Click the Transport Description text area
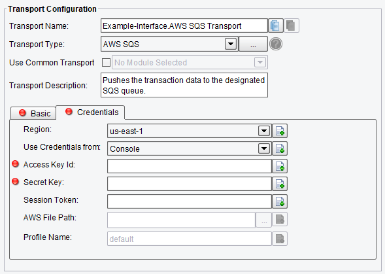Viewport: 385px width, 274px height. 184,85
